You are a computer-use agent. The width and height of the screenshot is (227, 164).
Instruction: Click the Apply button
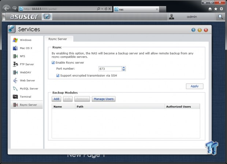(194, 86)
